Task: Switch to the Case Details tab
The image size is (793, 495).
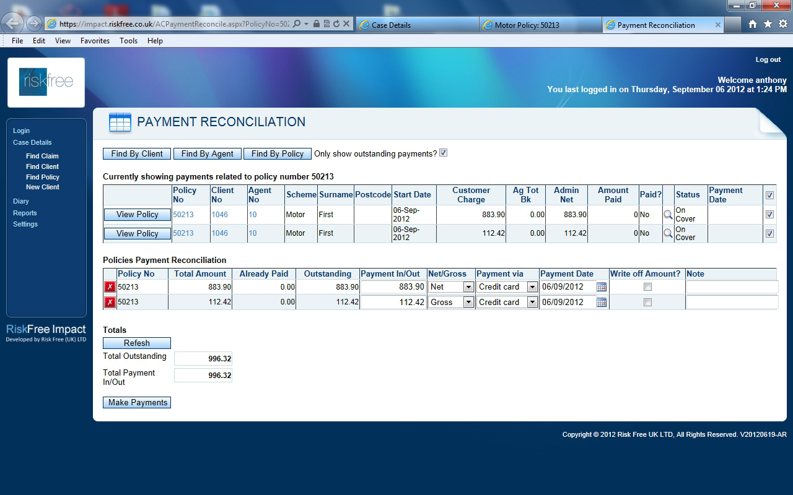Action: pos(416,25)
